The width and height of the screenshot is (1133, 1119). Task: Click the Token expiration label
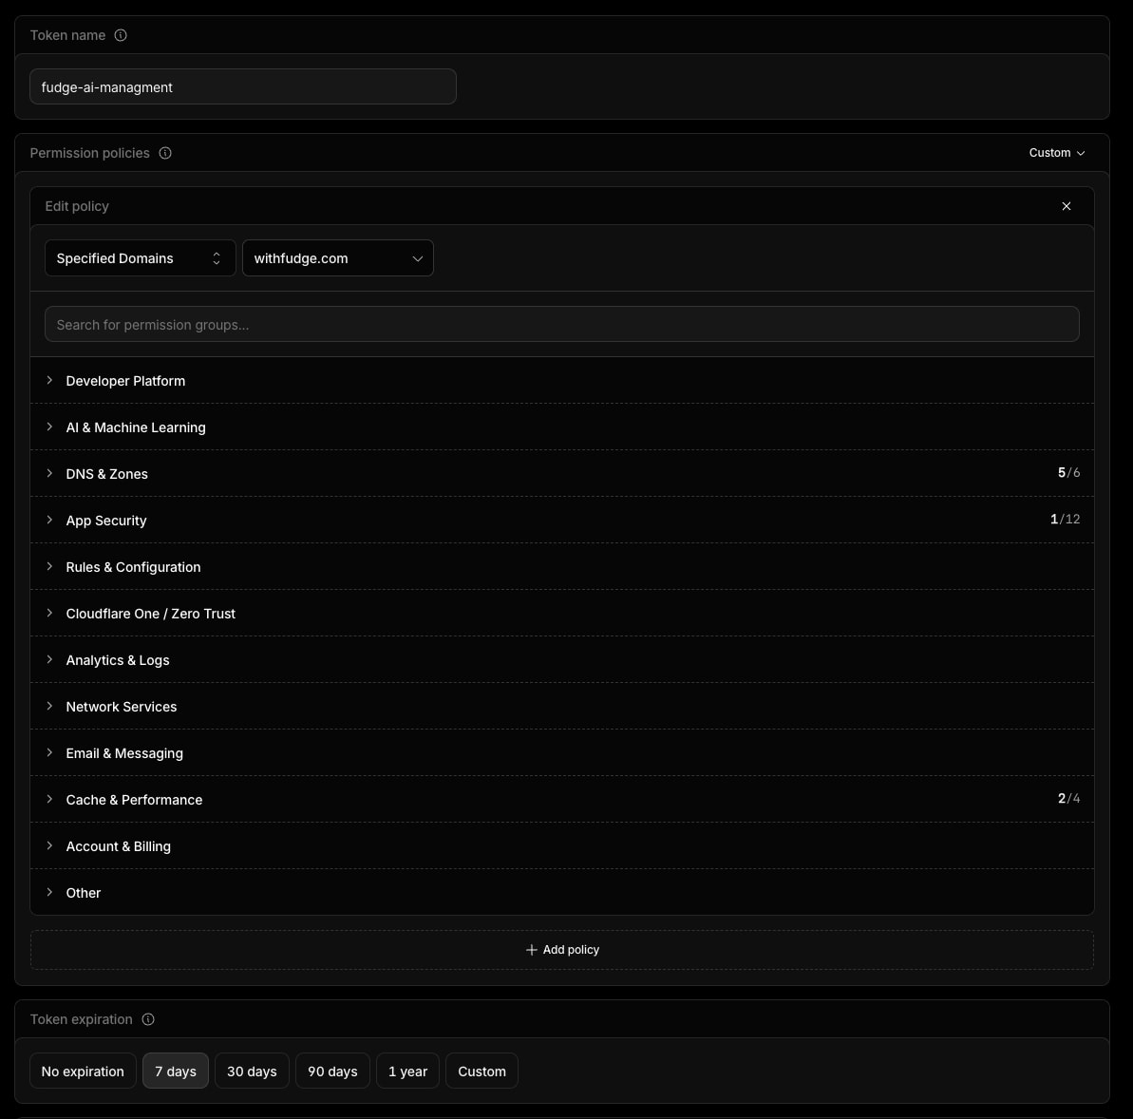81,1019
